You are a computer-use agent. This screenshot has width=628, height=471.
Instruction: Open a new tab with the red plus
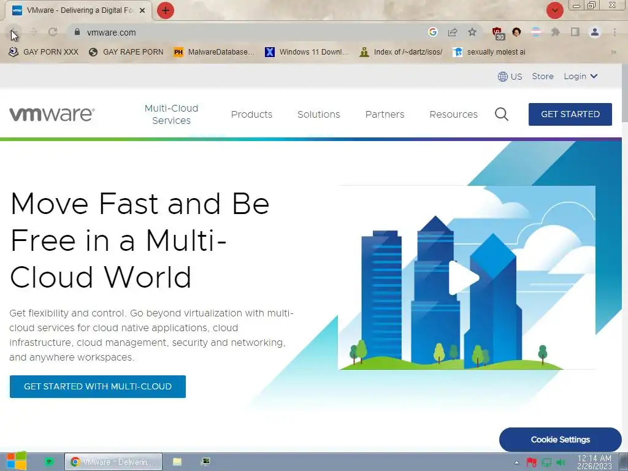point(166,10)
